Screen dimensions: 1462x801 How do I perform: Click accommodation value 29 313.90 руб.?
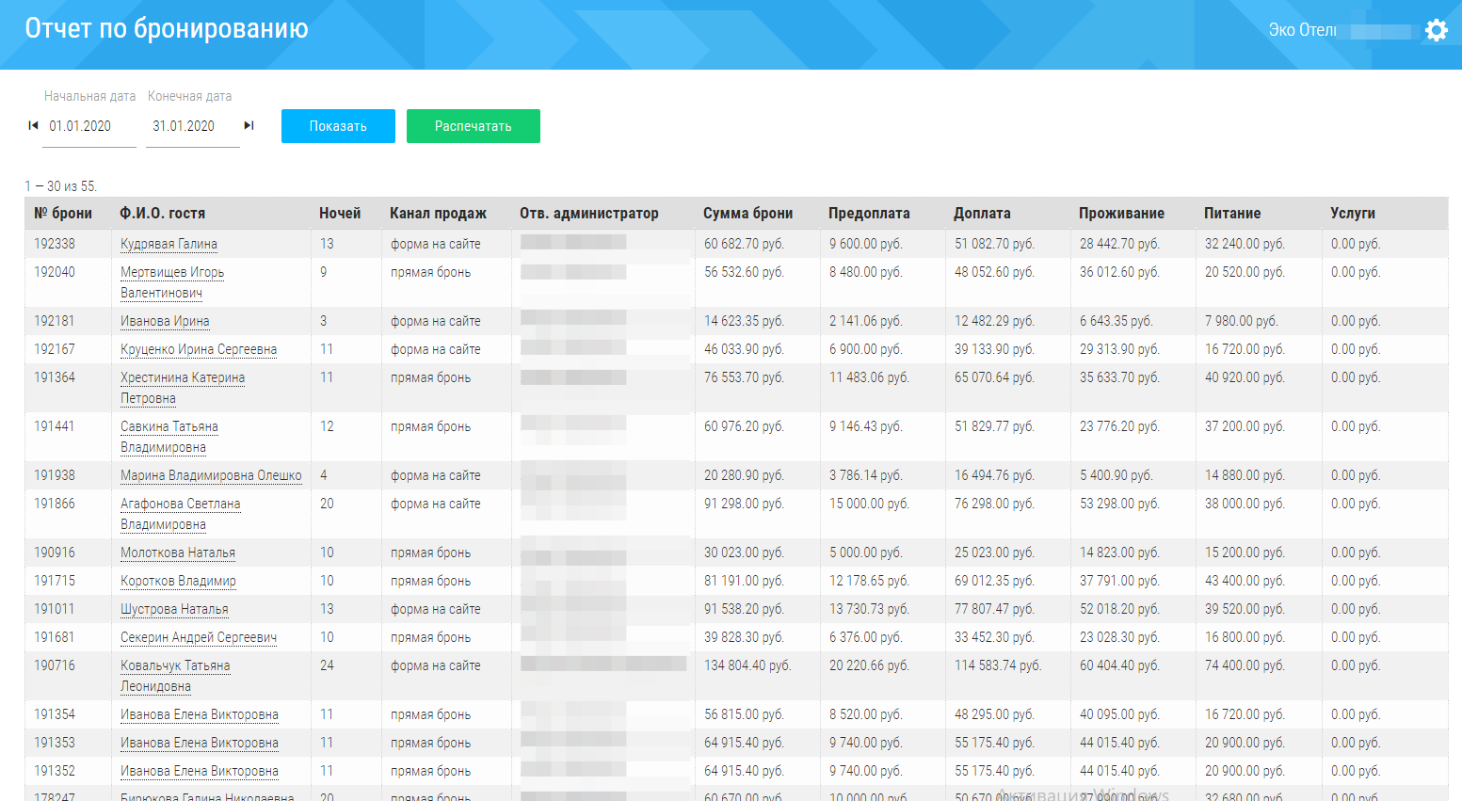(x=1119, y=349)
